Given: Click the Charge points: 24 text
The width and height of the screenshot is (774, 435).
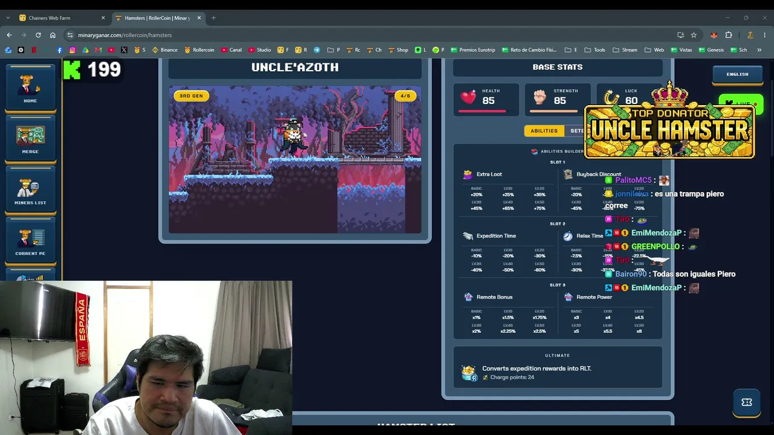Looking at the screenshot, I should (512, 378).
